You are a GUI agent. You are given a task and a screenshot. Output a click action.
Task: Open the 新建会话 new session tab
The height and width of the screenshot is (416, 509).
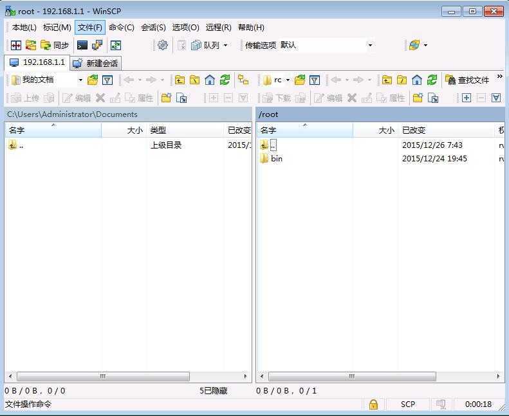(96, 63)
